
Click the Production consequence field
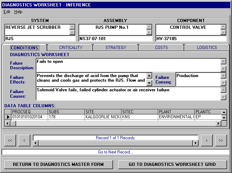pyautogui.click(x=198, y=80)
